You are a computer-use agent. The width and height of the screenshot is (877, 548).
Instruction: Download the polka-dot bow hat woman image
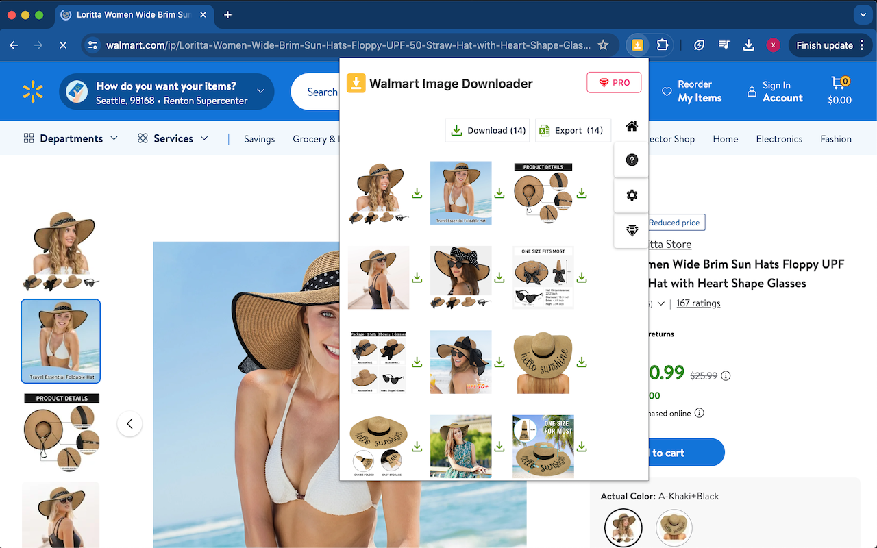[499, 277]
